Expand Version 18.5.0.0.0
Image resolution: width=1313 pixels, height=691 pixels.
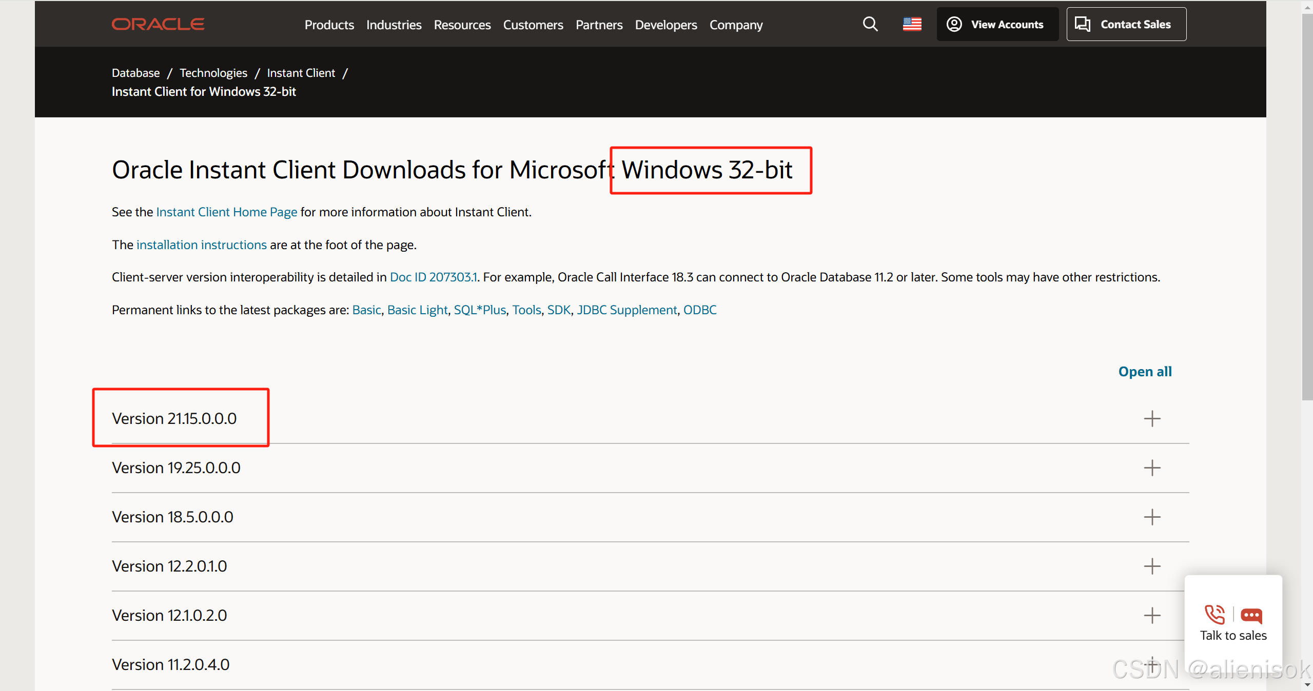coord(1152,517)
